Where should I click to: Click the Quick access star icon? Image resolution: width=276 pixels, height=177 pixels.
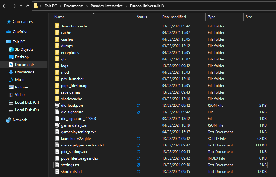9,22
